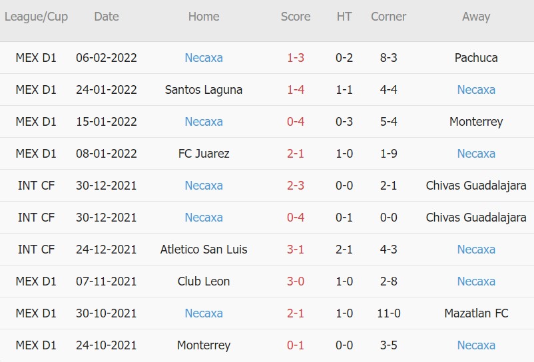534x362 pixels.
Task: Click the 2-1 score versus Mazatlan FC
Action: coord(296,313)
